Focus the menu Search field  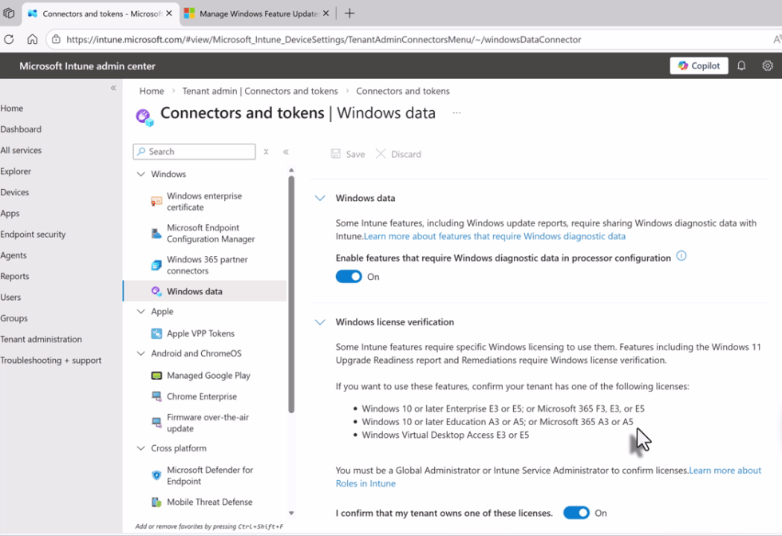(x=194, y=152)
